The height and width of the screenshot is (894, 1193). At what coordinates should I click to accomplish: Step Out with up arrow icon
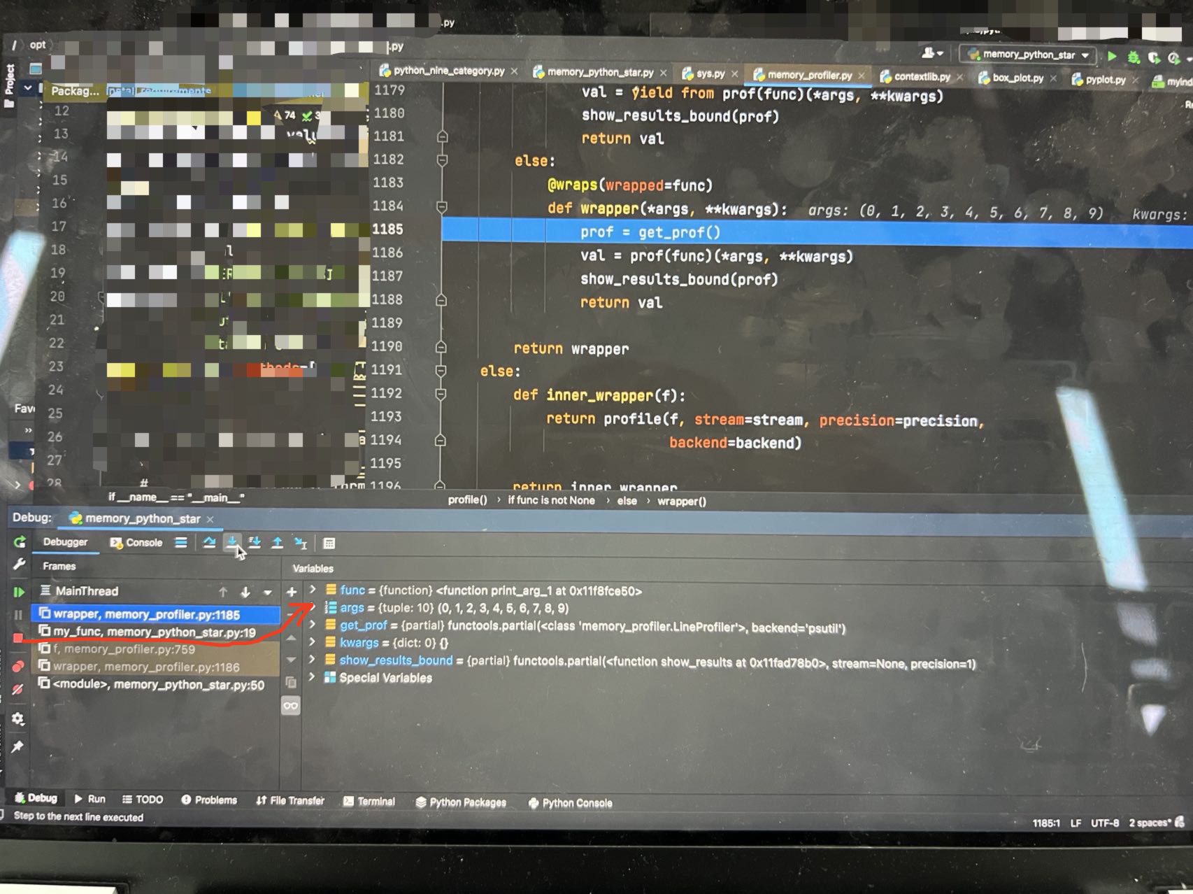click(x=277, y=542)
